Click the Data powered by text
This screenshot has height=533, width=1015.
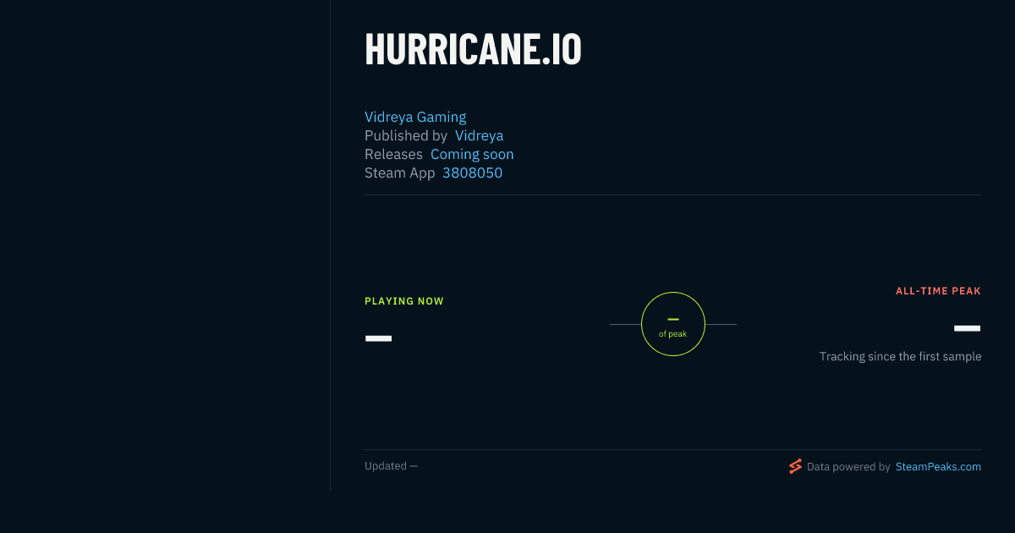click(848, 466)
